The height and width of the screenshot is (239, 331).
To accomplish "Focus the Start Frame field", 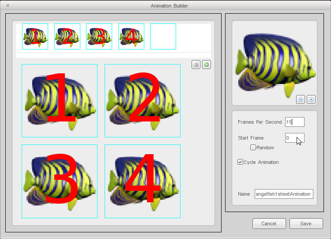I will [295, 138].
